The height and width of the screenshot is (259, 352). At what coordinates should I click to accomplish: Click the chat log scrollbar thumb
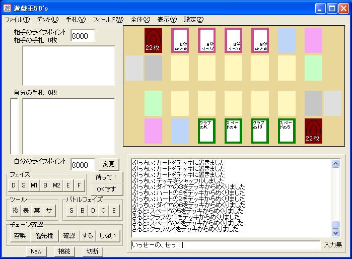[x=335, y=225]
